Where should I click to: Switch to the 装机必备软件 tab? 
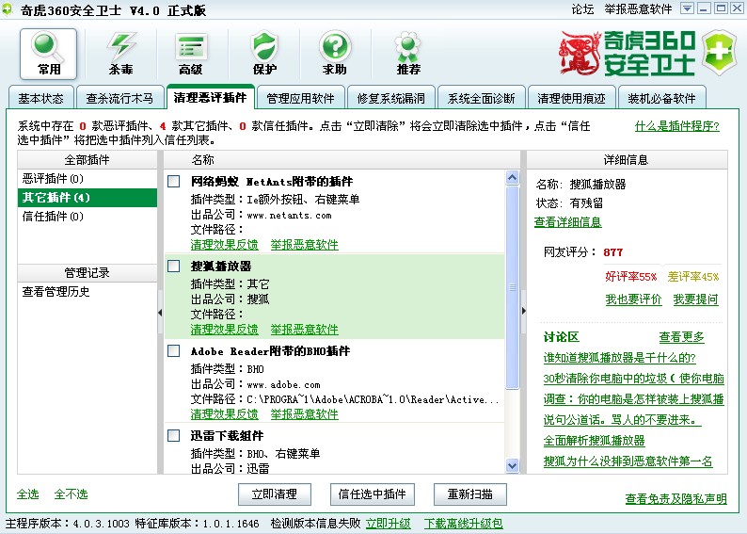661,98
